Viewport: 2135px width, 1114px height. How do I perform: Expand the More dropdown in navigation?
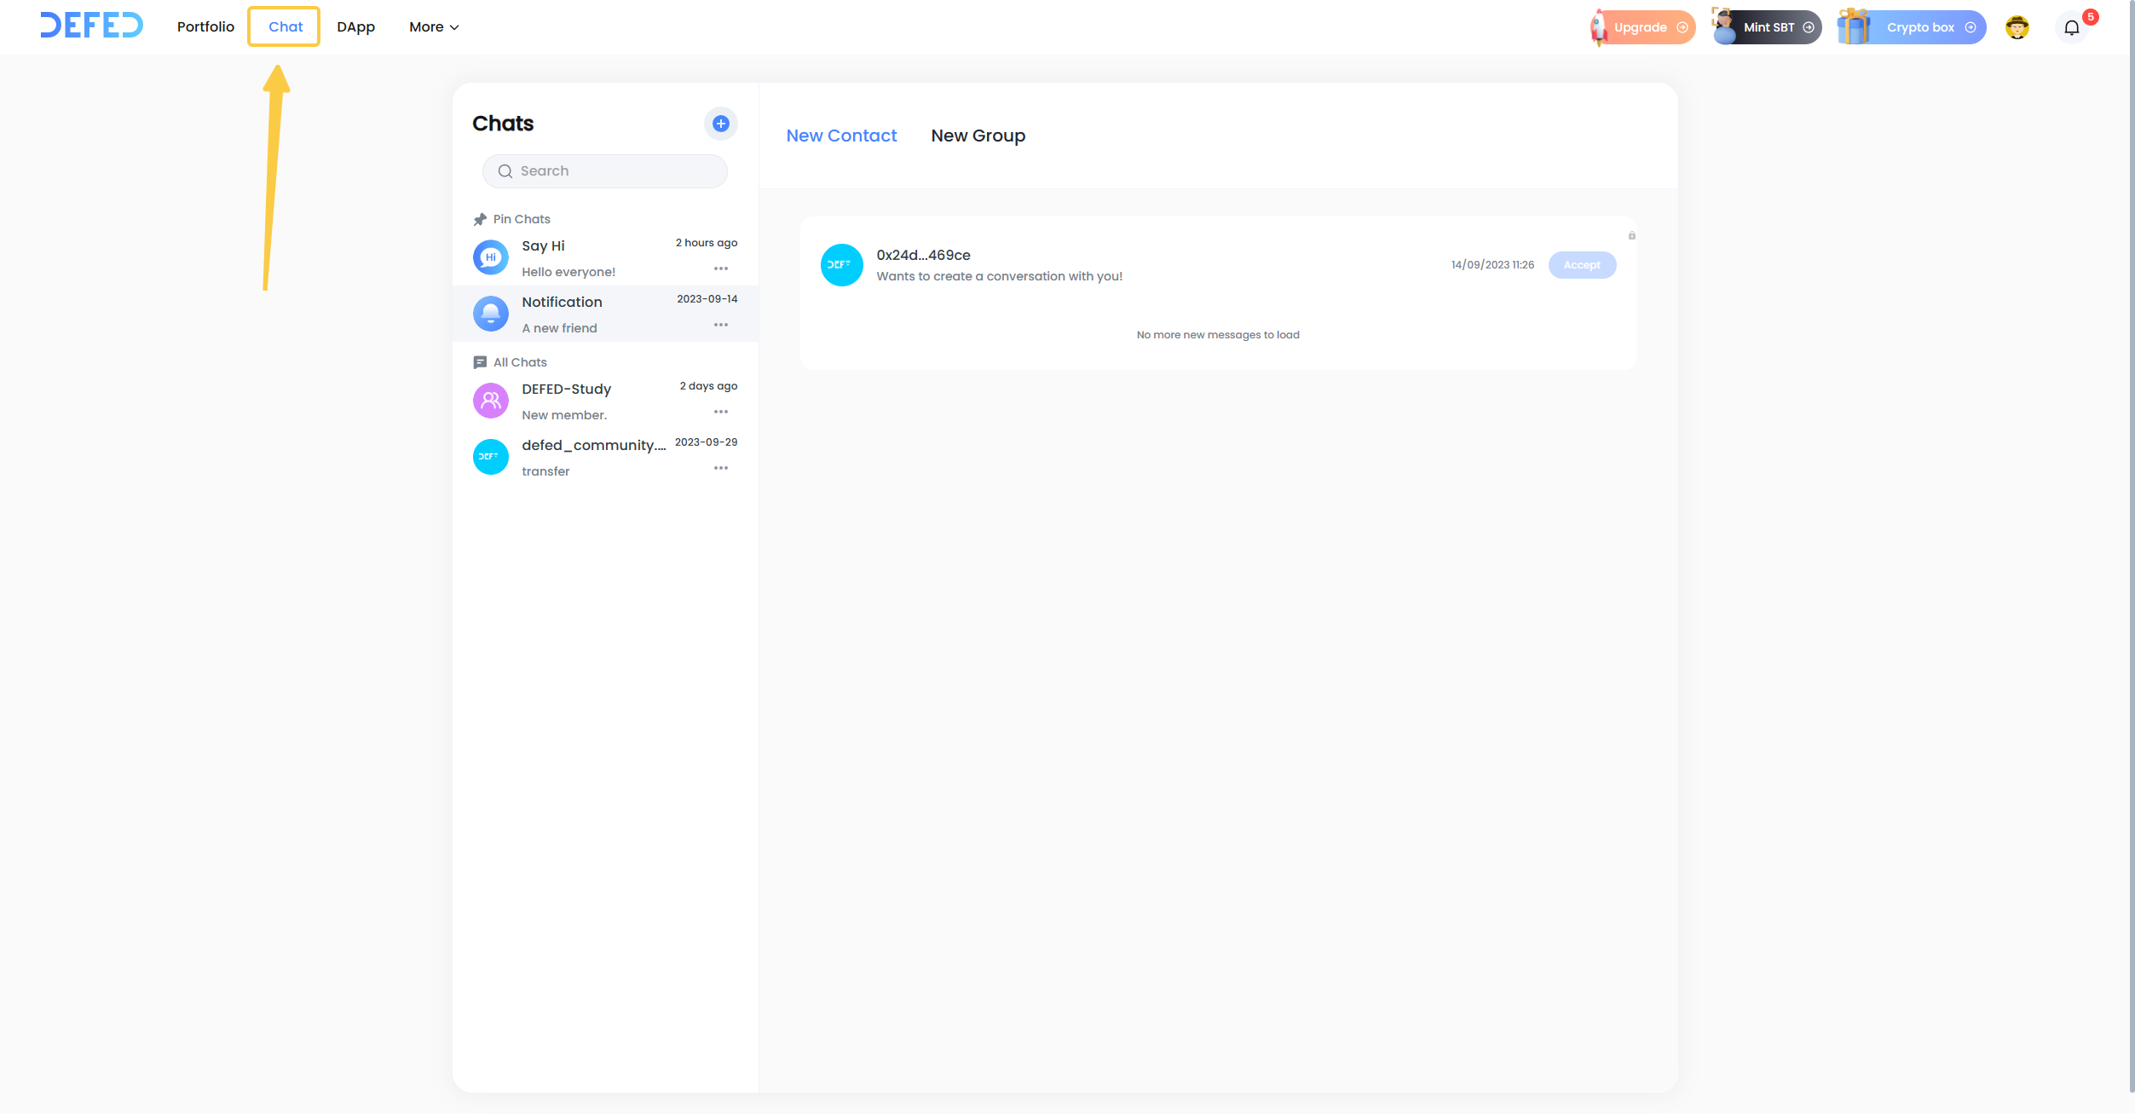434,27
